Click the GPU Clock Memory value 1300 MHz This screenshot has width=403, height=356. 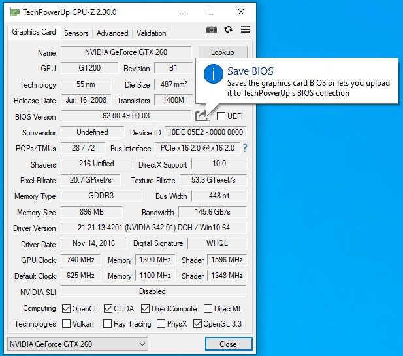point(155,260)
